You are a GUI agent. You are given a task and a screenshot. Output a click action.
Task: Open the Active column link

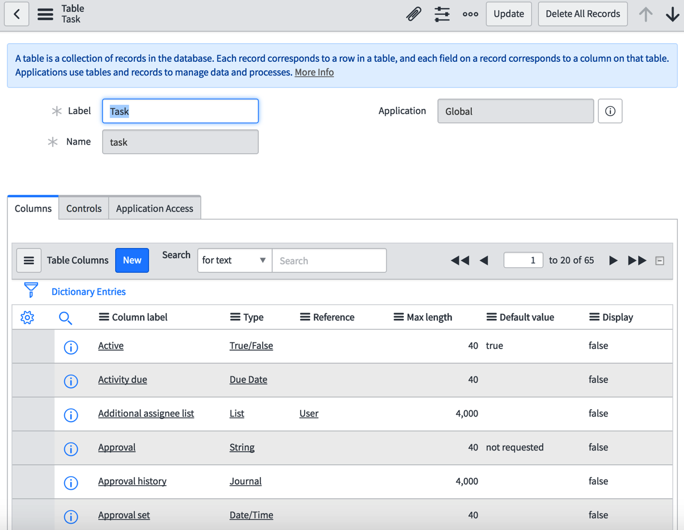[111, 346]
